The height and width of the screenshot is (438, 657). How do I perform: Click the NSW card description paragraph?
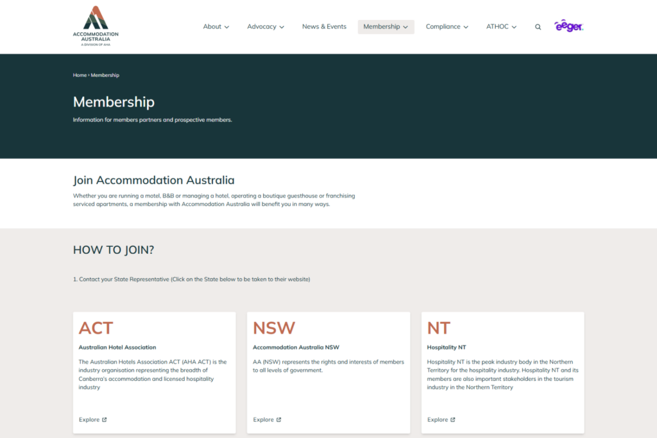328,366
